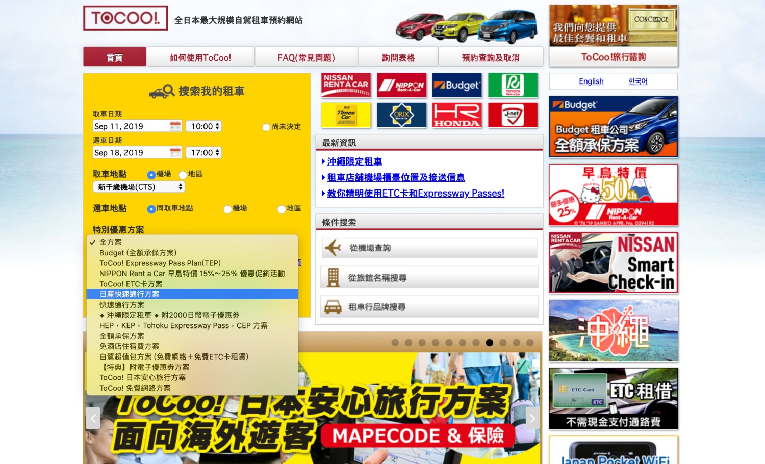Open pickup date calendar icon
Image resolution: width=765 pixels, height=464 pixels.
pyautogui.click(x=175, y=126)
